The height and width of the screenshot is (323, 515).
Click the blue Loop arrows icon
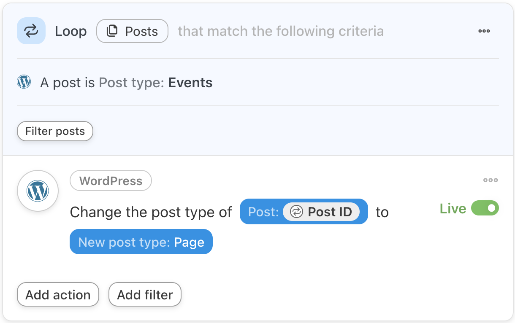click(x=31, y=31)
